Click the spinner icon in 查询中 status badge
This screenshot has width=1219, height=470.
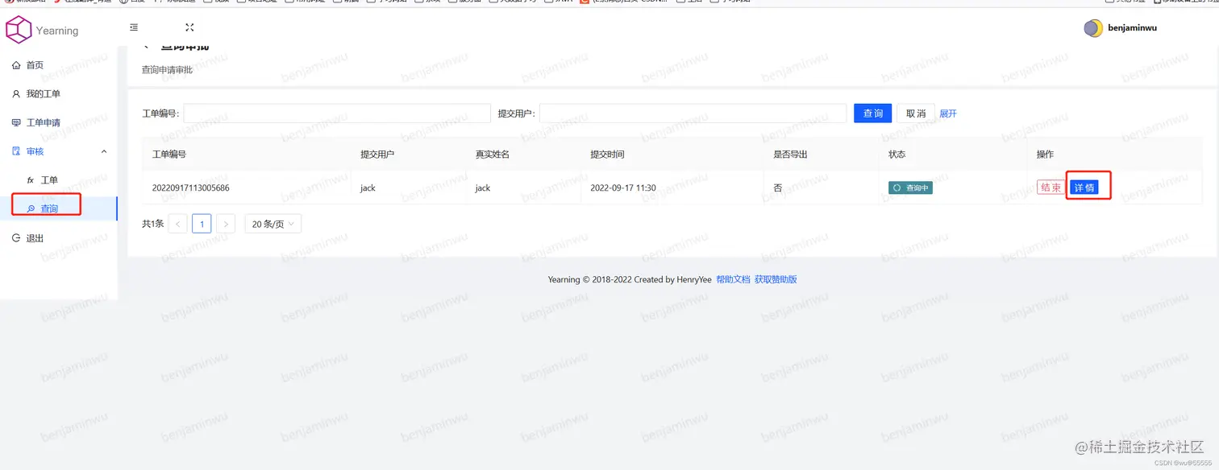pos(897,187)
